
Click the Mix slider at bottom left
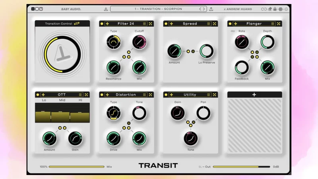pos(76,167)
